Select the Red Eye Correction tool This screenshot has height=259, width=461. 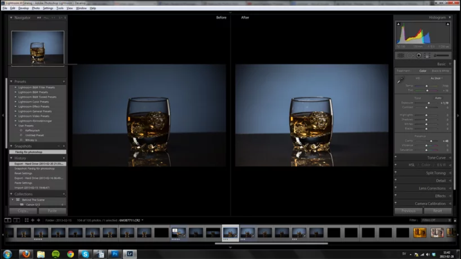click(419, 56)
